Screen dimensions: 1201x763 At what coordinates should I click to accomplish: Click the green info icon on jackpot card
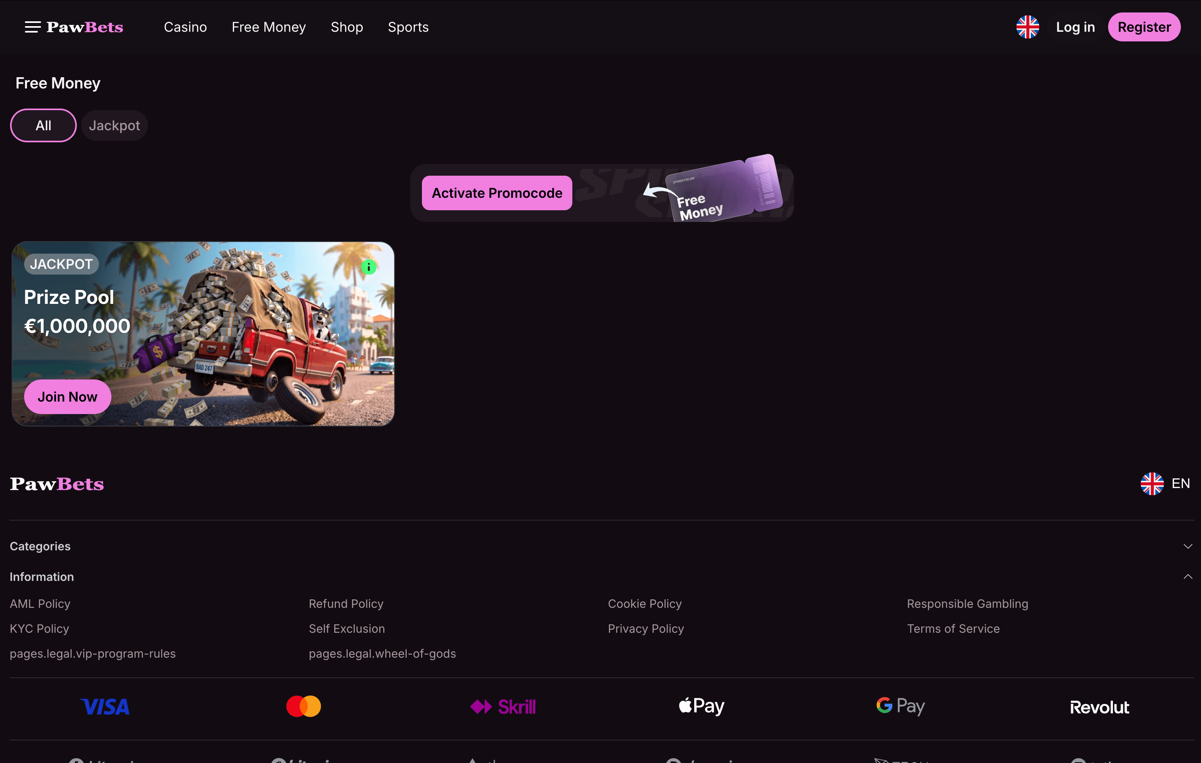(368, 267)
